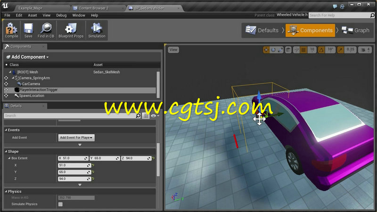
Task: Switch to Graph mode
Action: click(355, 30)
